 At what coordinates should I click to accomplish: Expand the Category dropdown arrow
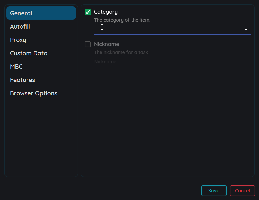(x=246, y=29)
